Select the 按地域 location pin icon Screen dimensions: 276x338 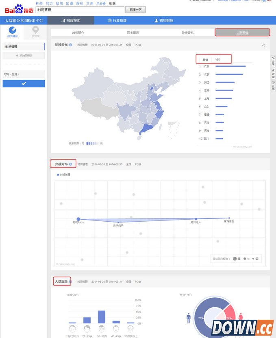click(35, 30)
